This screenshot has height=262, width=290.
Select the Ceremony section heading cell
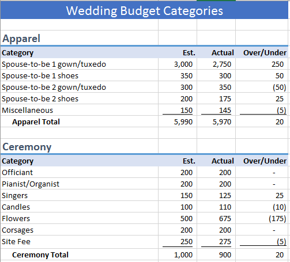tap(80, 146)
